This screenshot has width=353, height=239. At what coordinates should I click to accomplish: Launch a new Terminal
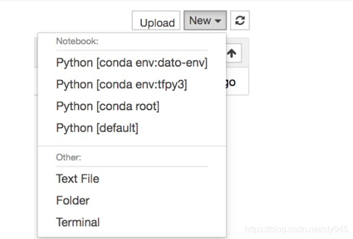coord(77,222)
